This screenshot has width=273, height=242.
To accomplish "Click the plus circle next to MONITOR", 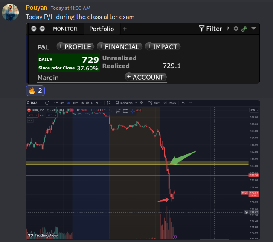I will [x=42, y=29].
